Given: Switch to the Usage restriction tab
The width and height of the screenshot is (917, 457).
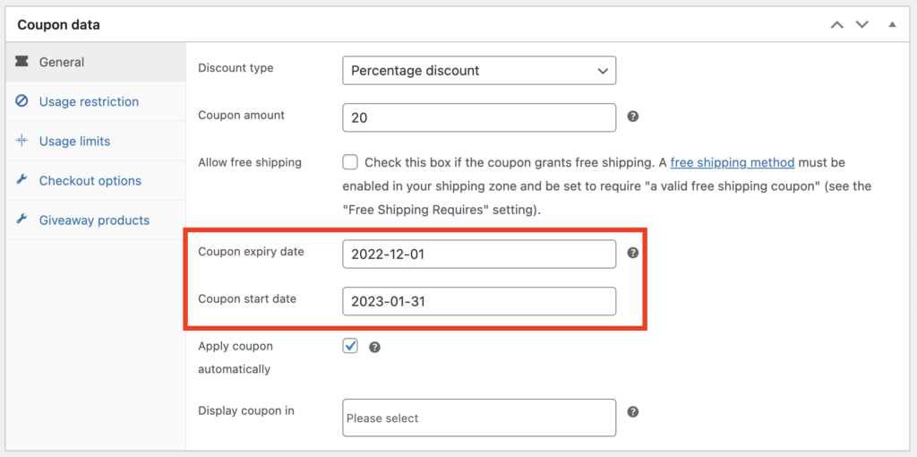Looking at the screenshot, I should click(89, 101).
